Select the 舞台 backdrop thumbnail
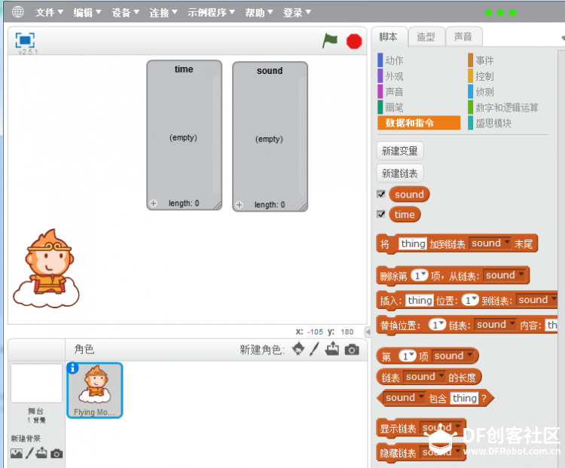Image resolution: width=565 pixels, height=468 pixels. tap(36, 383)
